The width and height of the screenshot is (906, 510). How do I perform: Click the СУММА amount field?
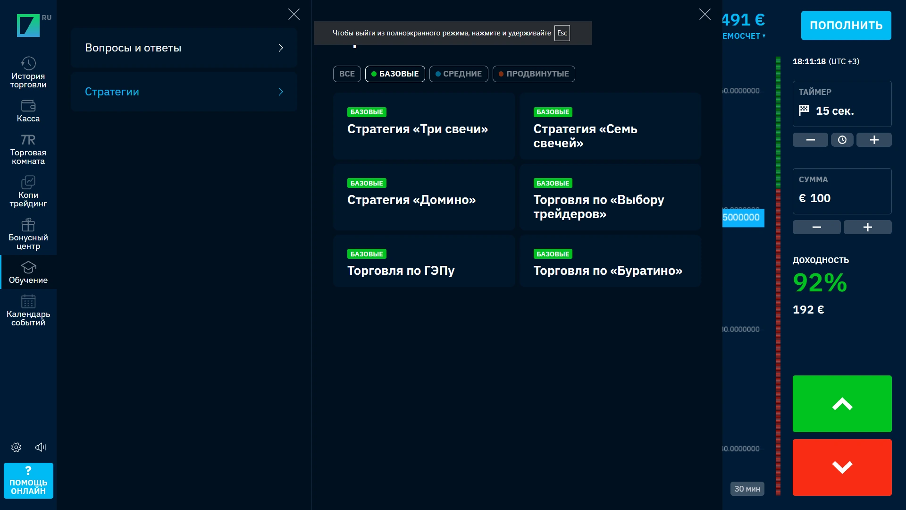point(842,191)
